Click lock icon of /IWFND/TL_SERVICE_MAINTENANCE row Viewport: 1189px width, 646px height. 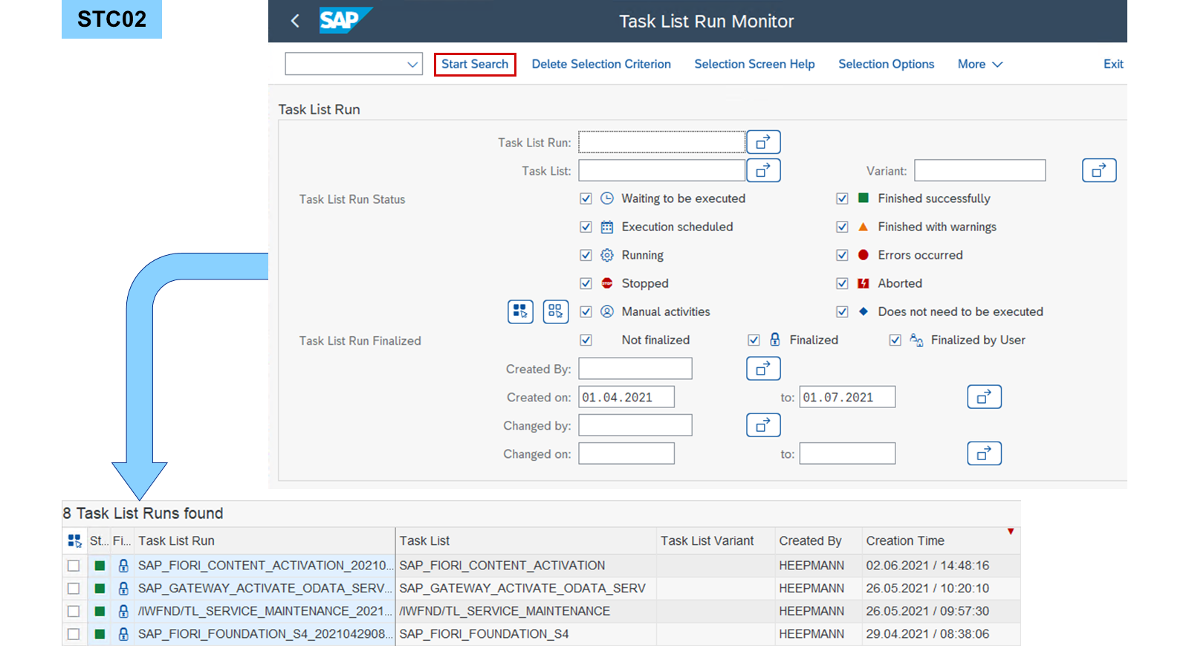point(123,611)
